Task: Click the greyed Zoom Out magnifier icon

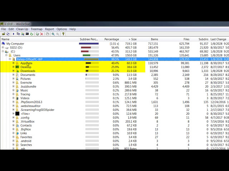Action: pyautogui.click(x=58, y=34)
